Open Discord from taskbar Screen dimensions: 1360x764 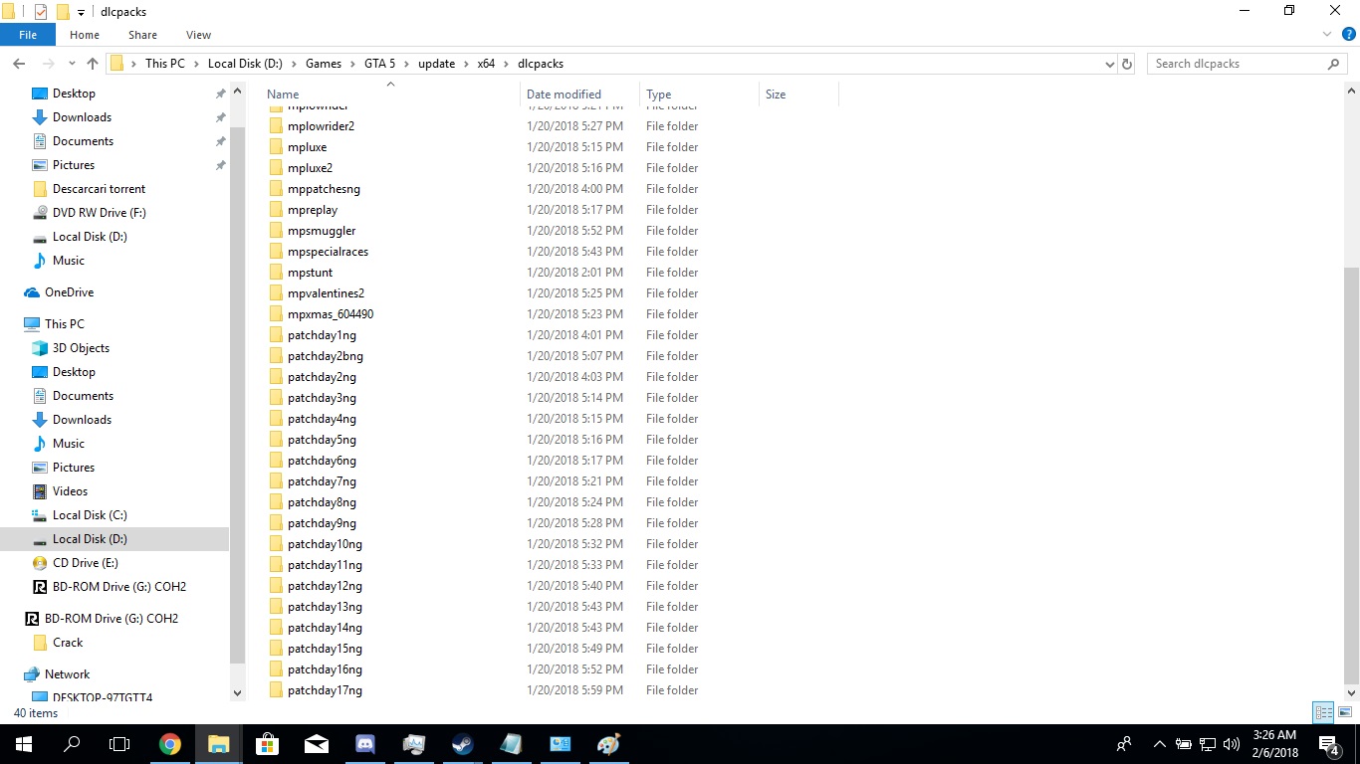(365, 744)
